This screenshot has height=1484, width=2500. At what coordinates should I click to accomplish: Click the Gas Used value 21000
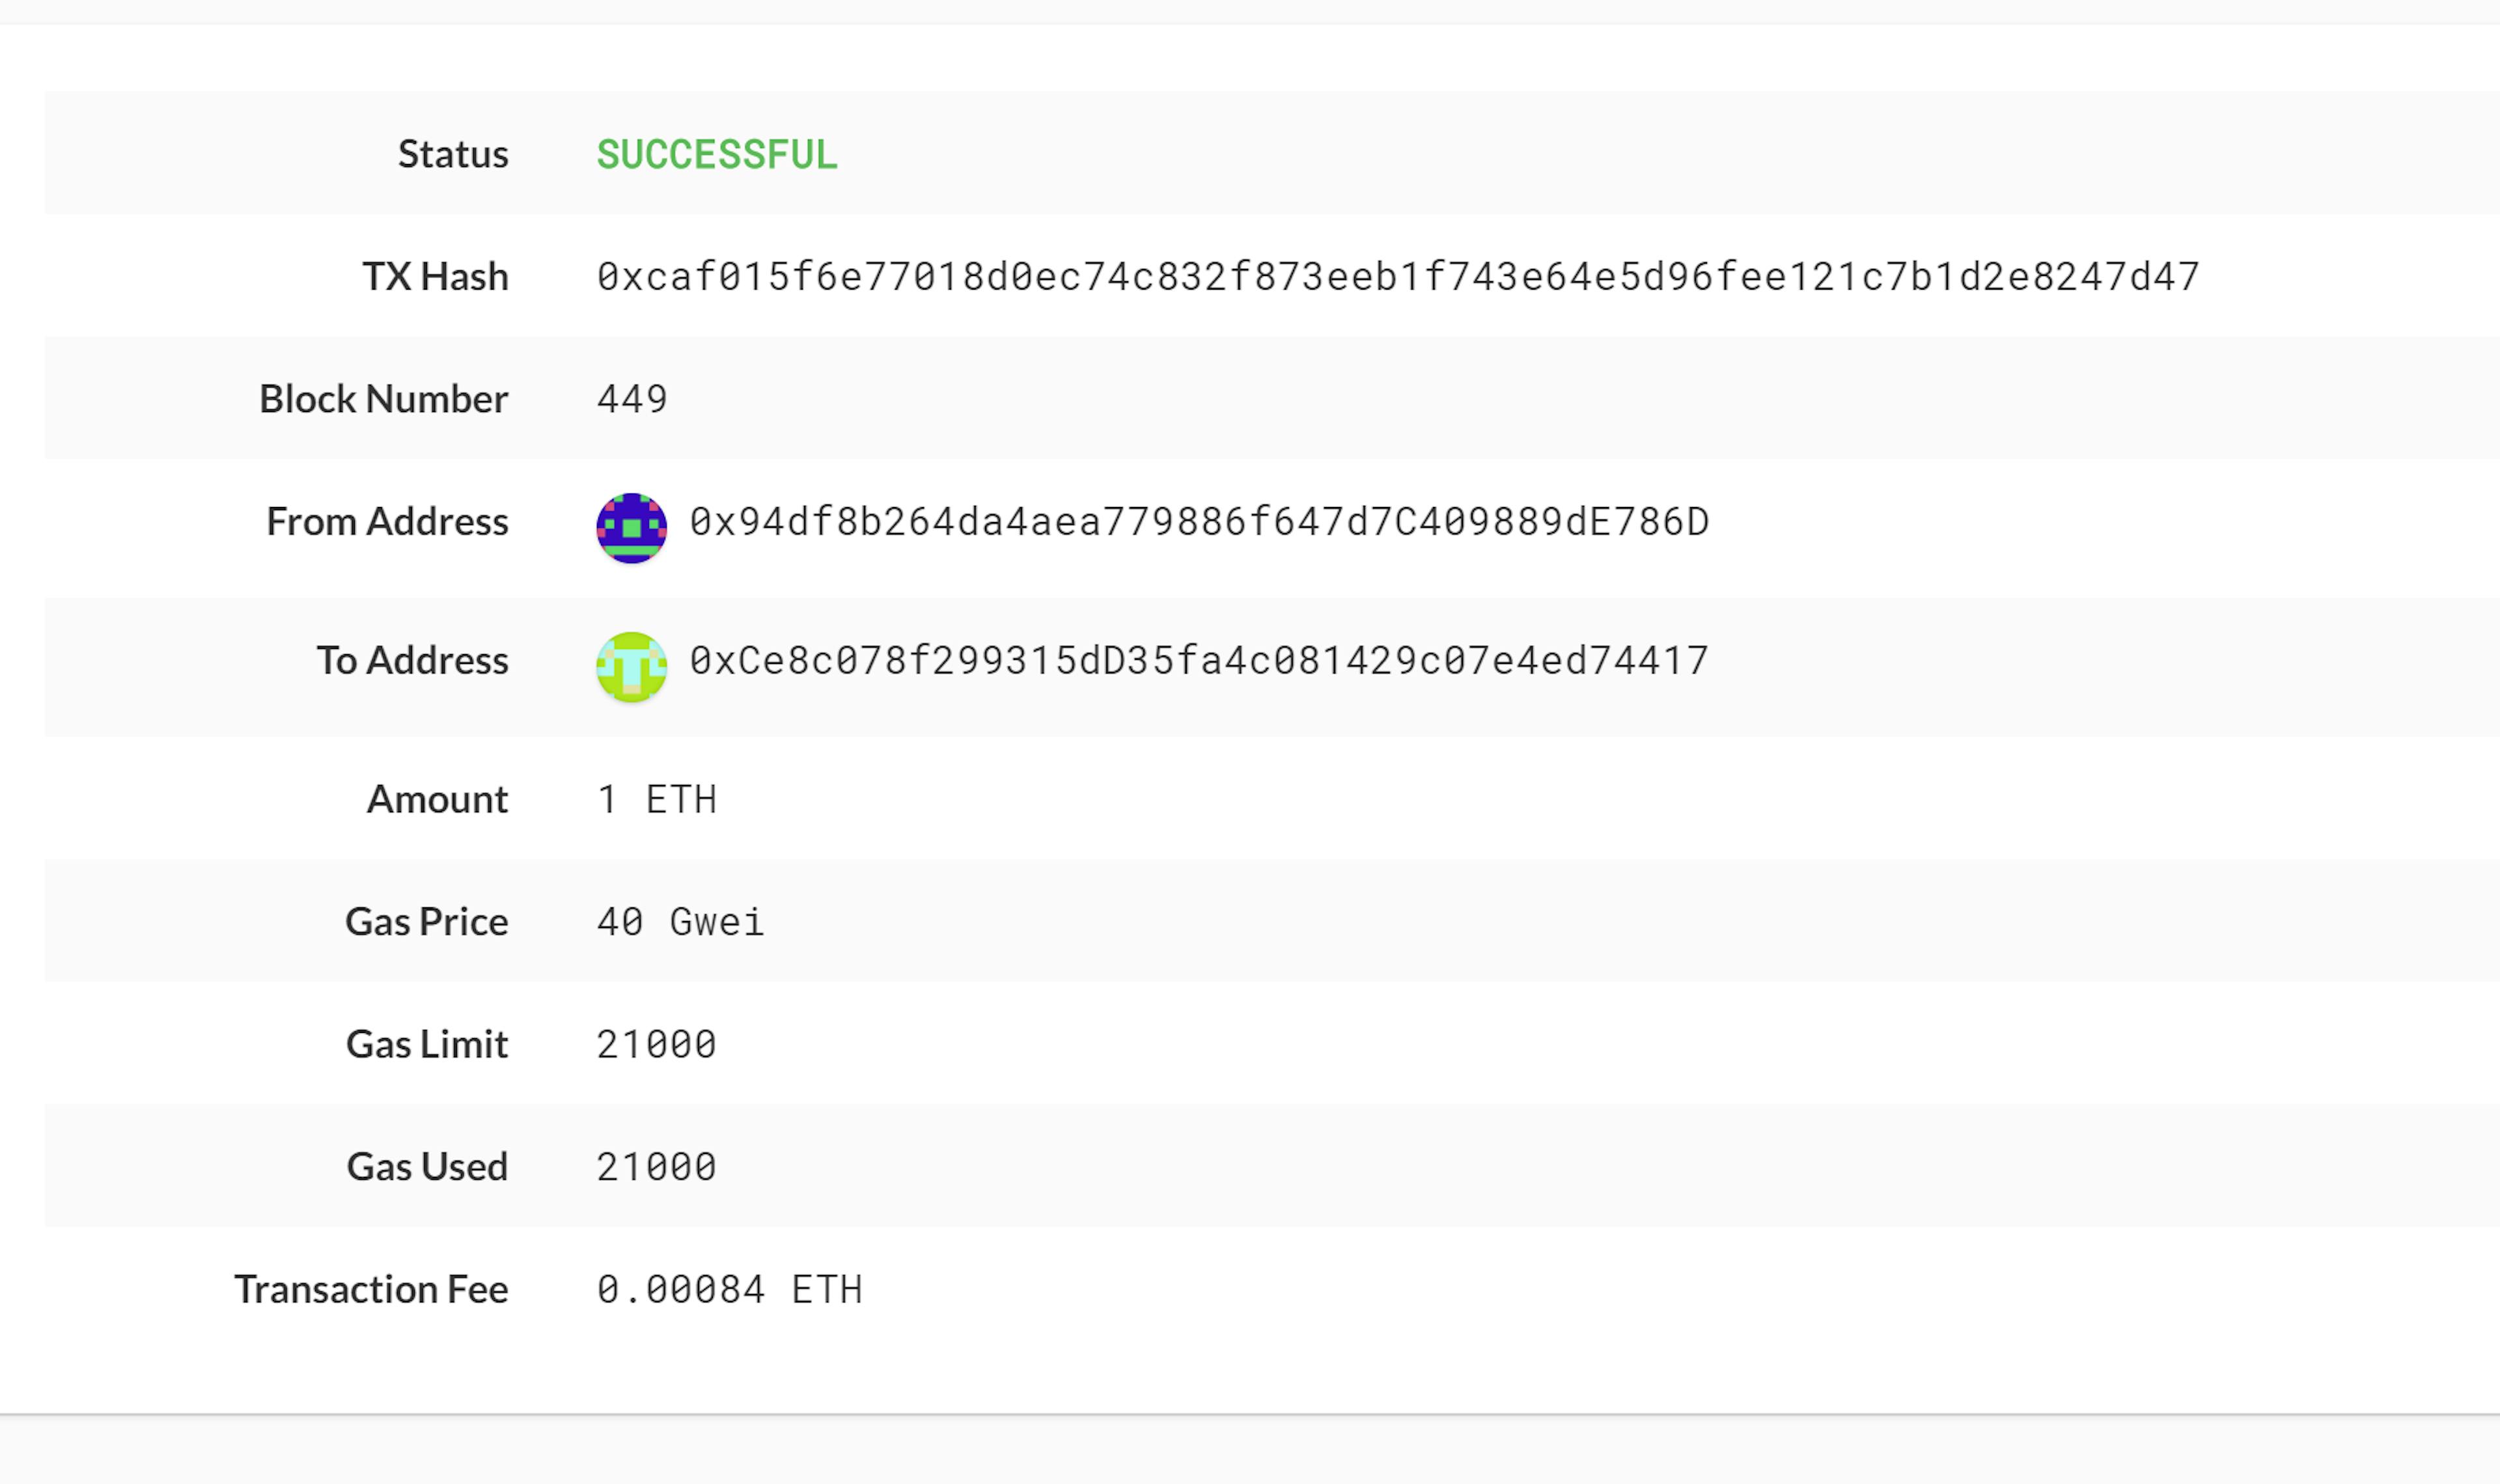pos(657,1167)
